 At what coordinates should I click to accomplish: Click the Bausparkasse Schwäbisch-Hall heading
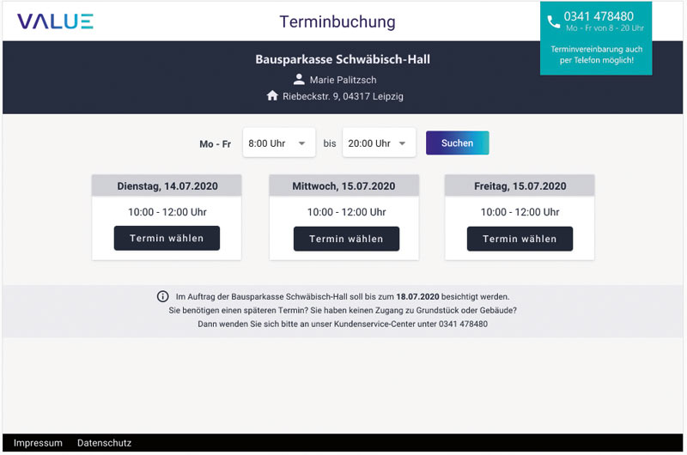[x=343, y=59]
